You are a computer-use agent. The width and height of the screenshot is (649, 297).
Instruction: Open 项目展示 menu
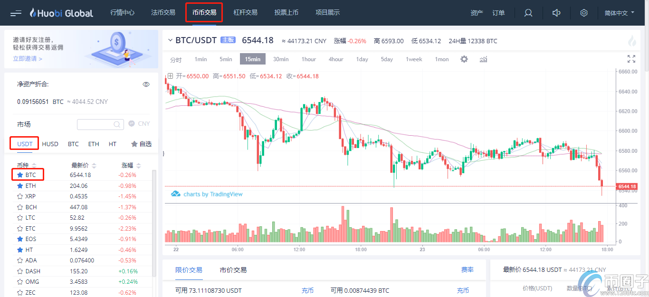(x=328, y=13)
